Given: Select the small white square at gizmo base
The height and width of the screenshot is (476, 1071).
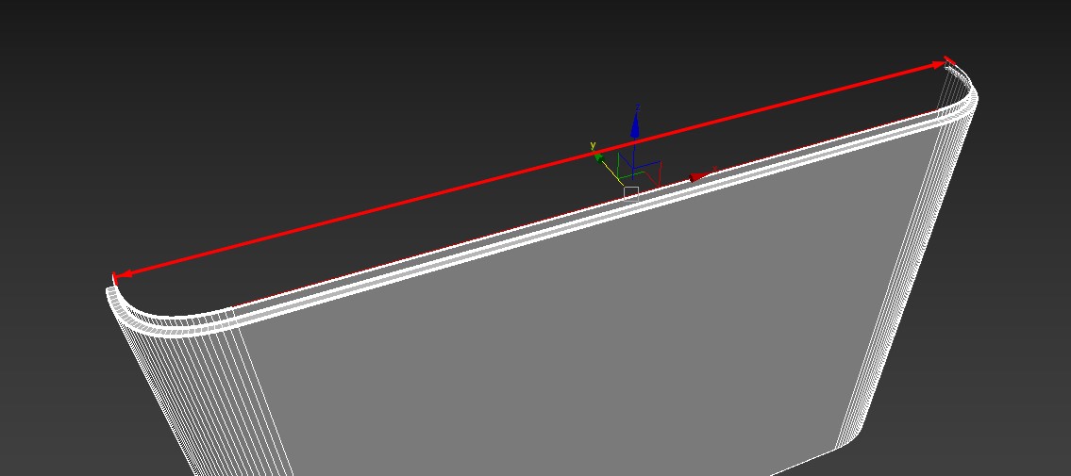Looking at the screenshot, I should point(631,193).
